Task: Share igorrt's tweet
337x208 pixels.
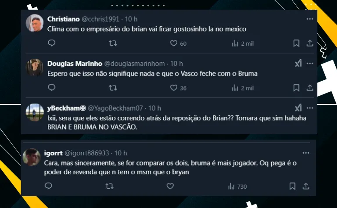Action: (x=309, y=186)
